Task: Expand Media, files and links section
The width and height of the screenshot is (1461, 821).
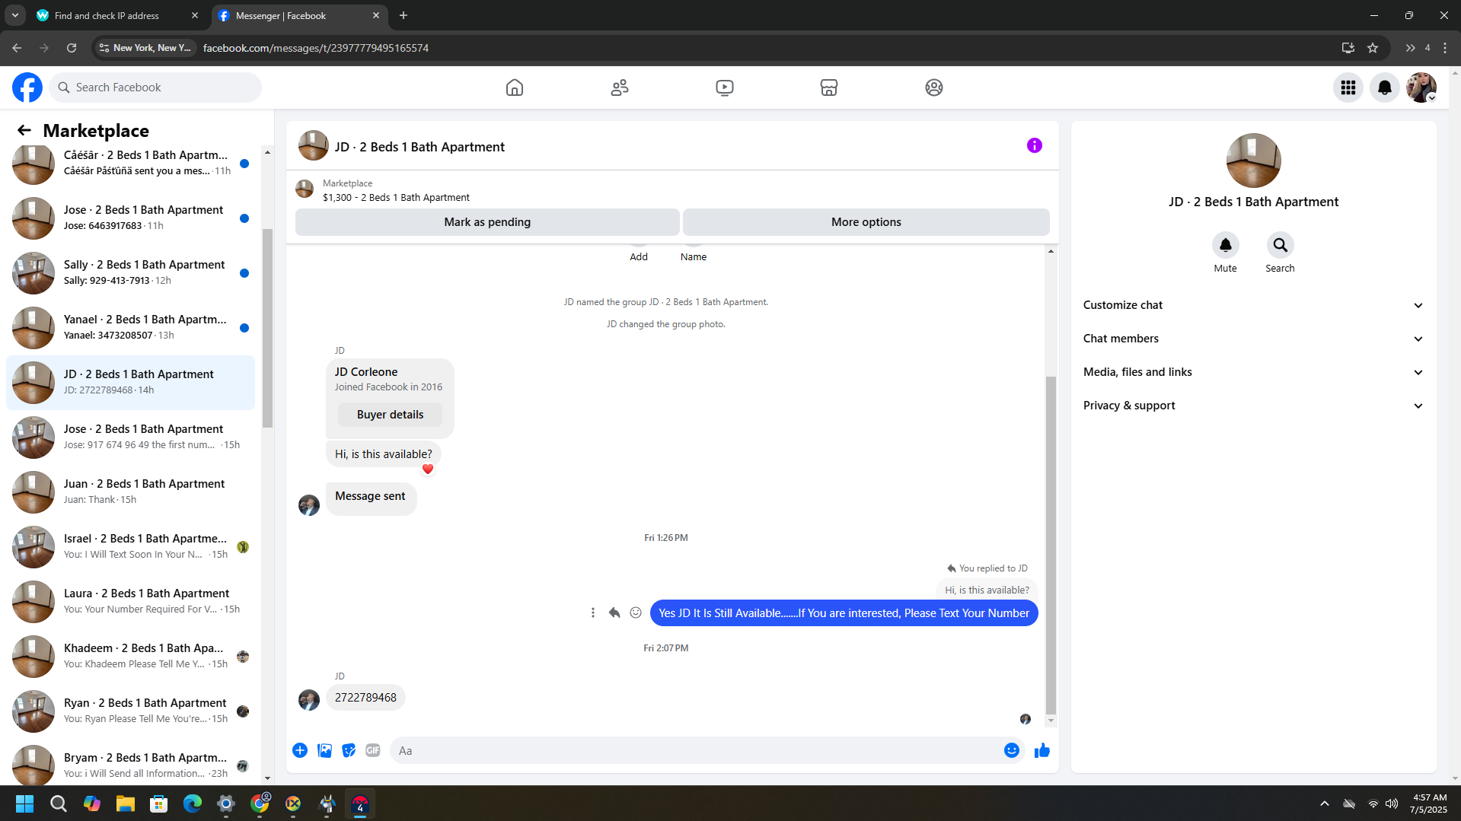Action: coord(1253,372)
